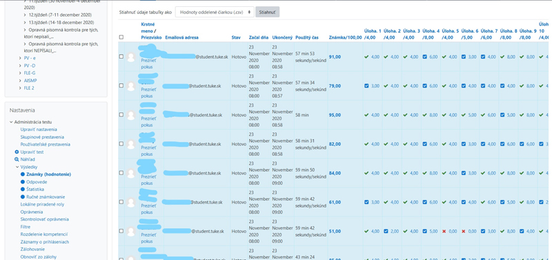The width and height of the screenshot is (552, 260).
Task: Click the blue bullet beside Ručné známkovanie
Action: pyautogui.click(x=23, y=197)
